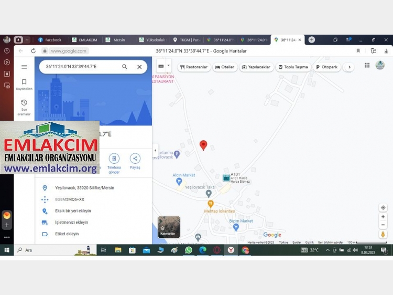
Task: Filter map by Toplu Taşıma
Action: pos(293,67)
